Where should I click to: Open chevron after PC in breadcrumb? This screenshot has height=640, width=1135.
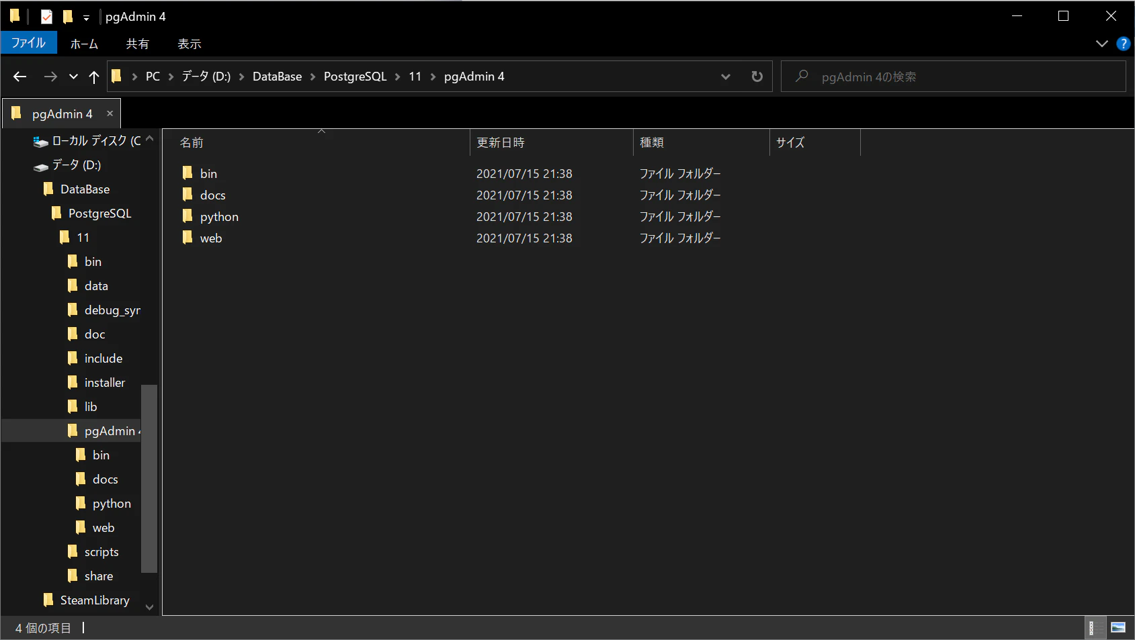(x=171, y=77)
